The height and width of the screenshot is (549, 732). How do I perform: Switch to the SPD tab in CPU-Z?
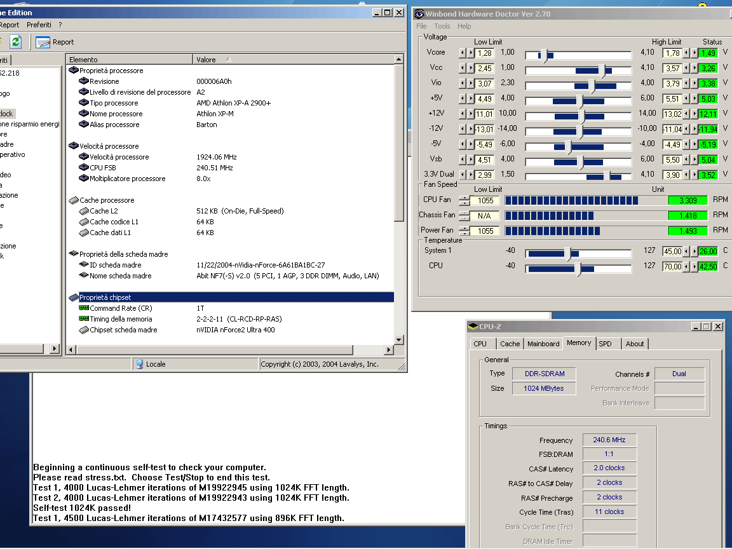tap(605, 344)
